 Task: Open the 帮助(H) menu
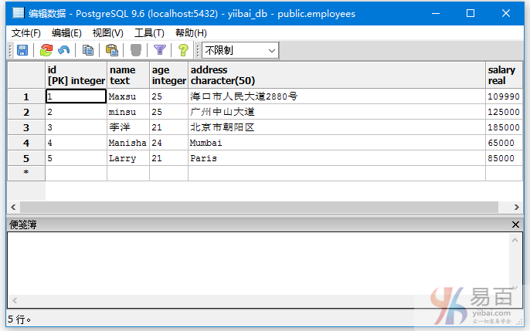[x=191, y=32]
